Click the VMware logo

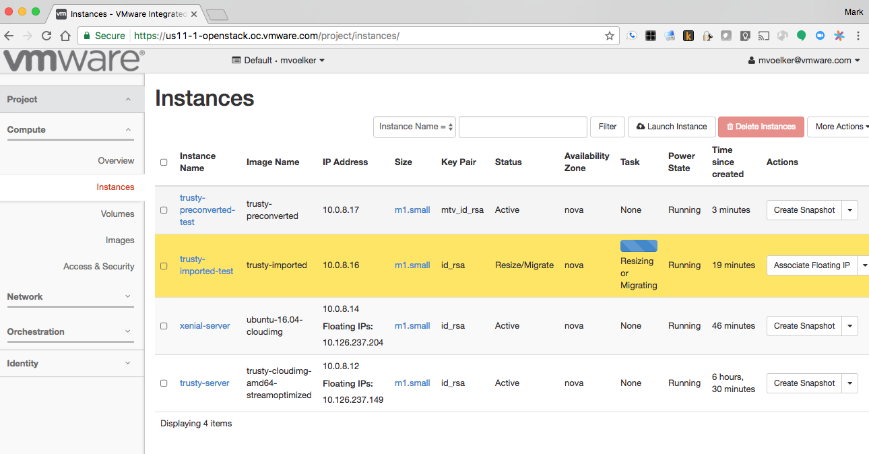73,61
